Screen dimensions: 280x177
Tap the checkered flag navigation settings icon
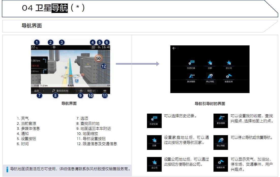point(105,91)
